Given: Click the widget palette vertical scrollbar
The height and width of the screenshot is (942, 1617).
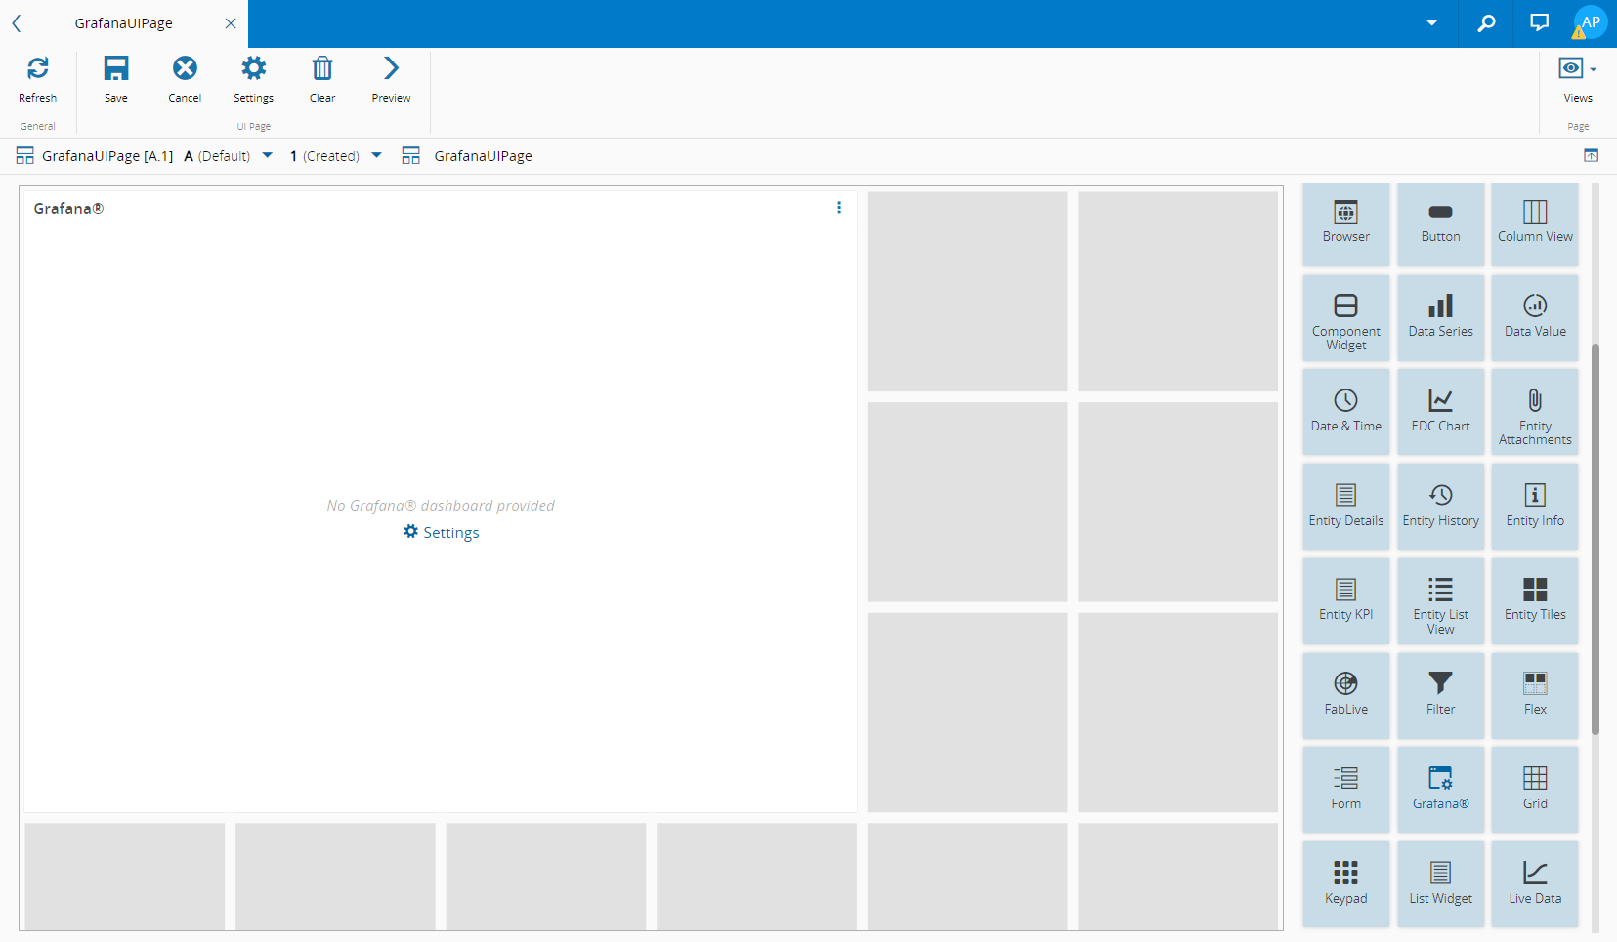Looking at the screenshot, I should 1595,539.
